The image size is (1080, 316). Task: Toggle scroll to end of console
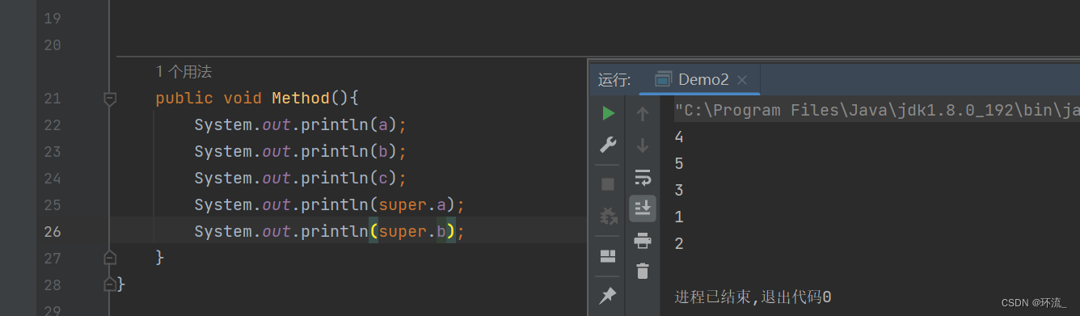pyautogui.click(x=643, y=209)
